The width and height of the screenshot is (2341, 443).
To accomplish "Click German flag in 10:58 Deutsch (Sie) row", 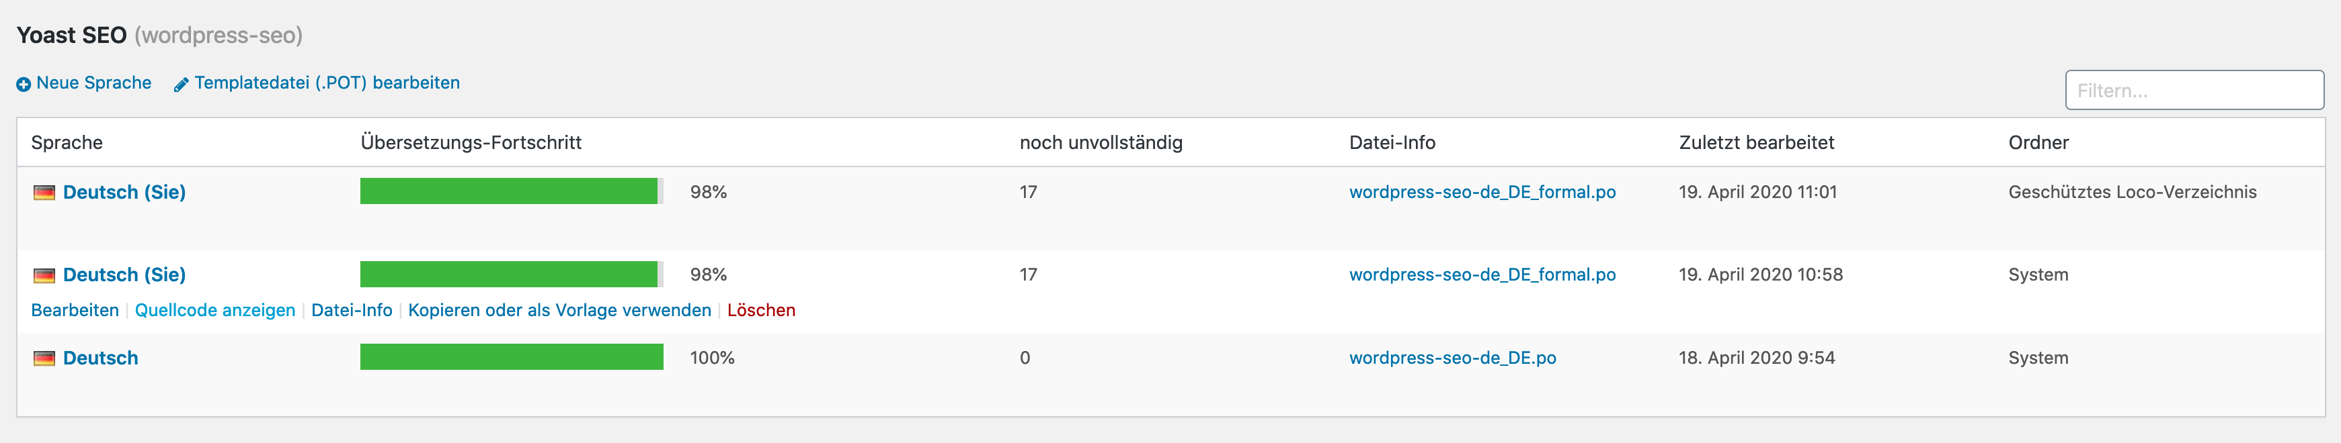I will (44, 275).
